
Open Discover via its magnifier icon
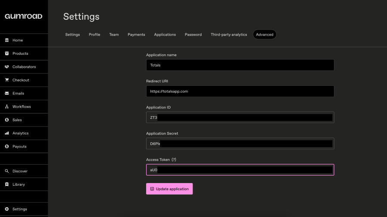pos(7,171)
